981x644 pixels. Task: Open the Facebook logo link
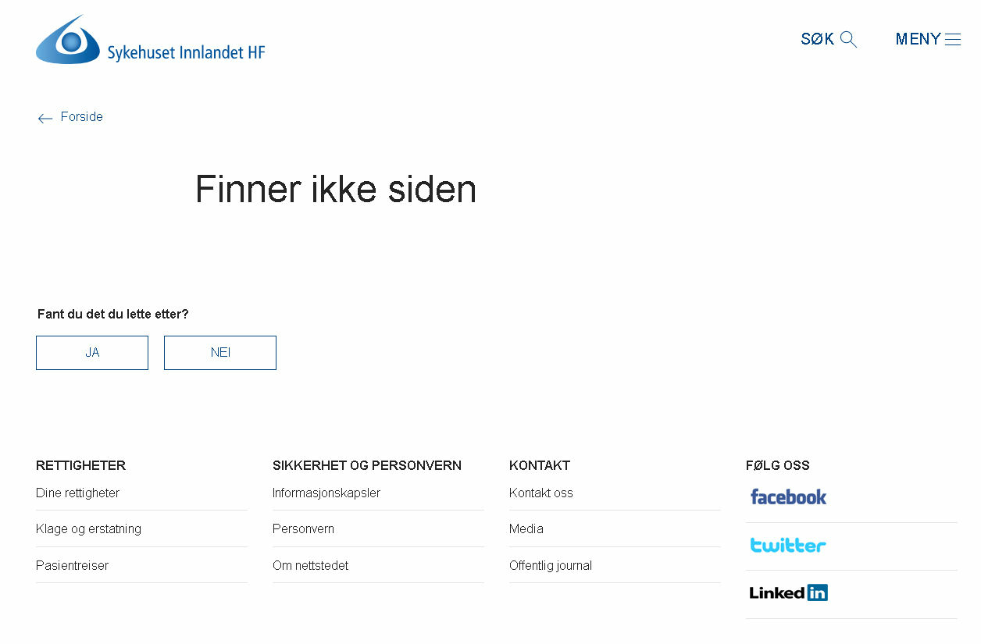tap(788, 496)
